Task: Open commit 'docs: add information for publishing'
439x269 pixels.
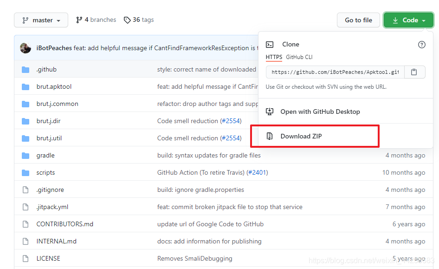Action: click(x=209, y=241)
